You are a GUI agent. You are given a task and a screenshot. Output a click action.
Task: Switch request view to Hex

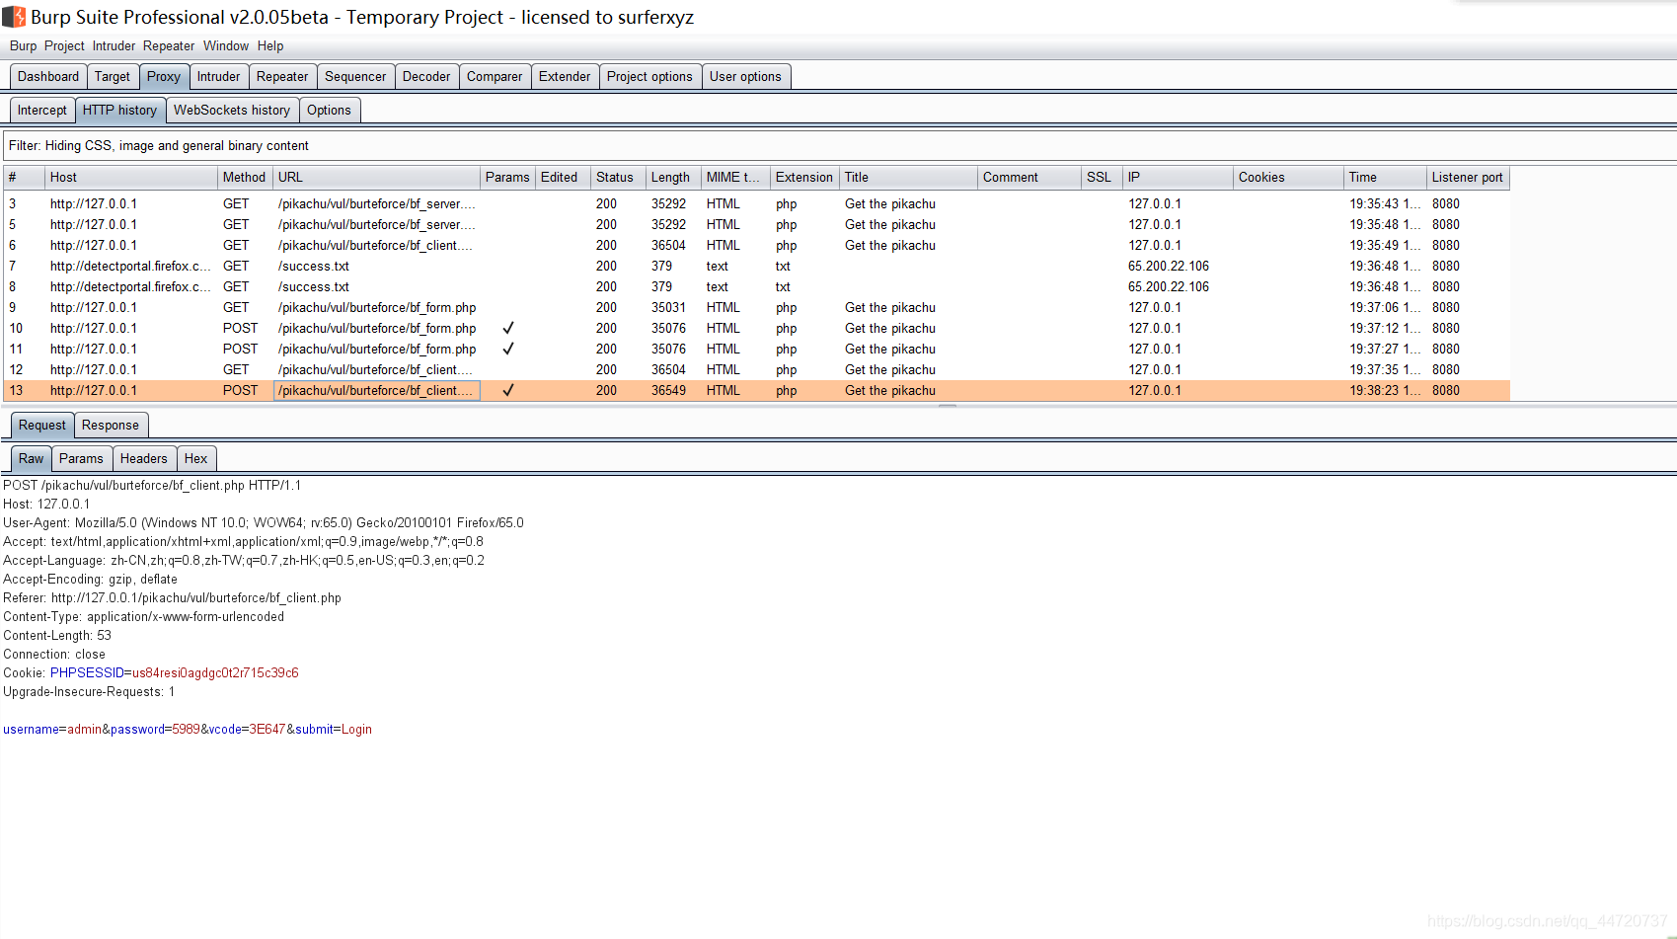pos(196,458)
